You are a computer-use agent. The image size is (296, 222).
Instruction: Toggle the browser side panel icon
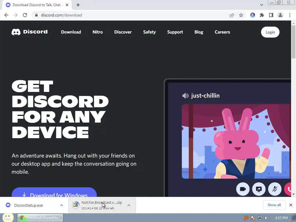[x=271, y=15]
